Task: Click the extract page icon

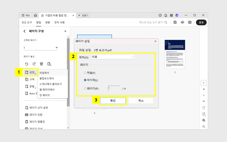Action: point(49,64)
